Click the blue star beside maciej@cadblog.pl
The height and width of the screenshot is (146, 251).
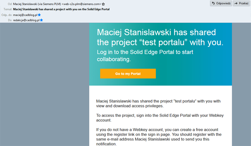click(39, 15)
